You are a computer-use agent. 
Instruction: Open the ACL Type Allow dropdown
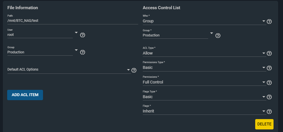click(204, 53)
